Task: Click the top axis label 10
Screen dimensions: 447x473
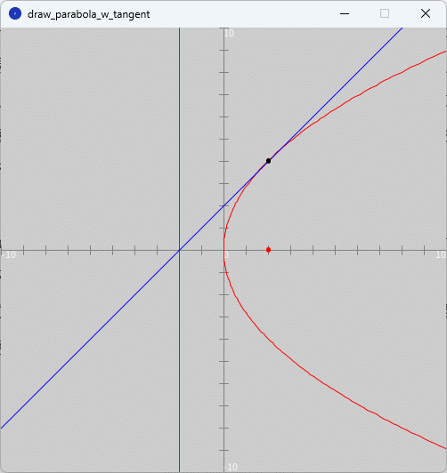Action: (x=229, y=34)
